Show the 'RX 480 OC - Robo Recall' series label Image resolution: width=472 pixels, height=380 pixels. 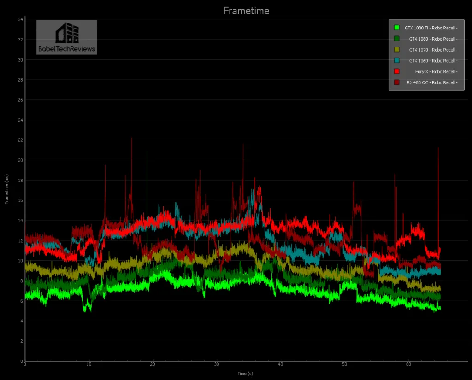click(x=432, y=82)
